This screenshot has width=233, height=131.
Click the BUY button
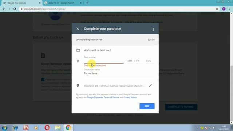[147, 106]
